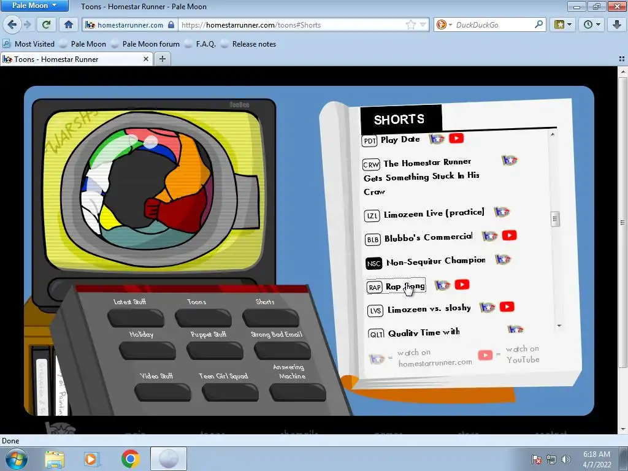This screenshot has width=628, height=471.
Task: Bookmark this page with the star icon
Action: point(410,25)
